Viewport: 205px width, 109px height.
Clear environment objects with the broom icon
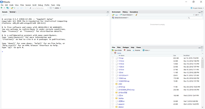pyautogui.click(x=136, y=15)
